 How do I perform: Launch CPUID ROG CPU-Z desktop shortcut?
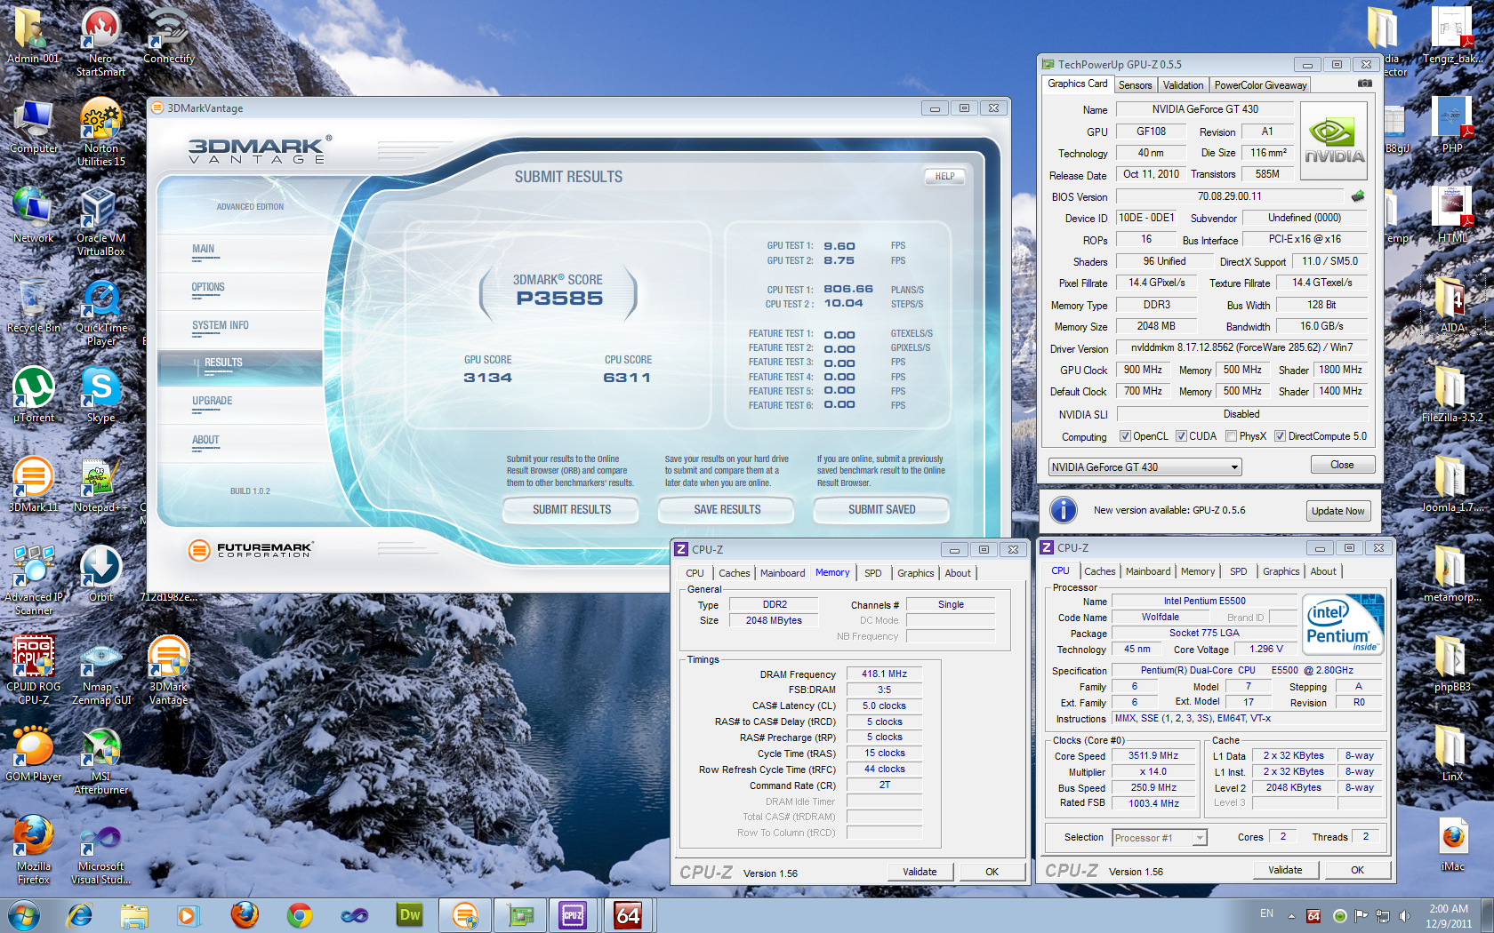click(34, 671)
